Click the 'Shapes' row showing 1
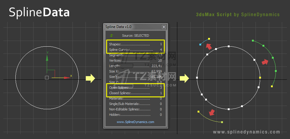This screenshot has width=290, height=139. [x=135, y=44]
